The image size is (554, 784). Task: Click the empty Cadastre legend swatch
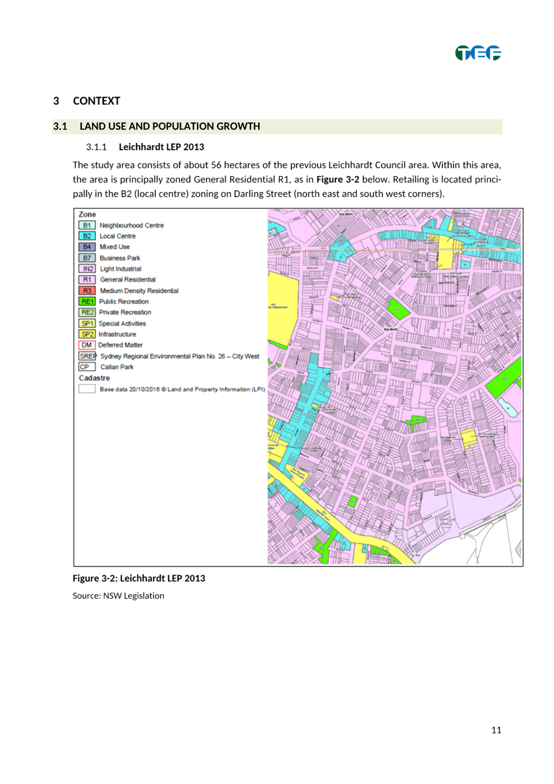pos(87,388)
